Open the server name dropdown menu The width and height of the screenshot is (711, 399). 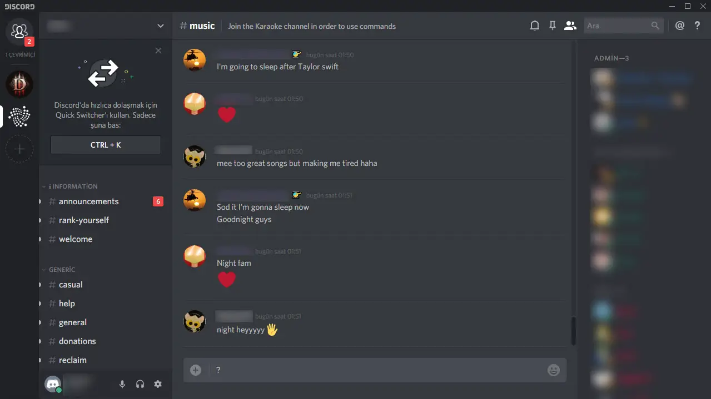(x=106, y=26)
